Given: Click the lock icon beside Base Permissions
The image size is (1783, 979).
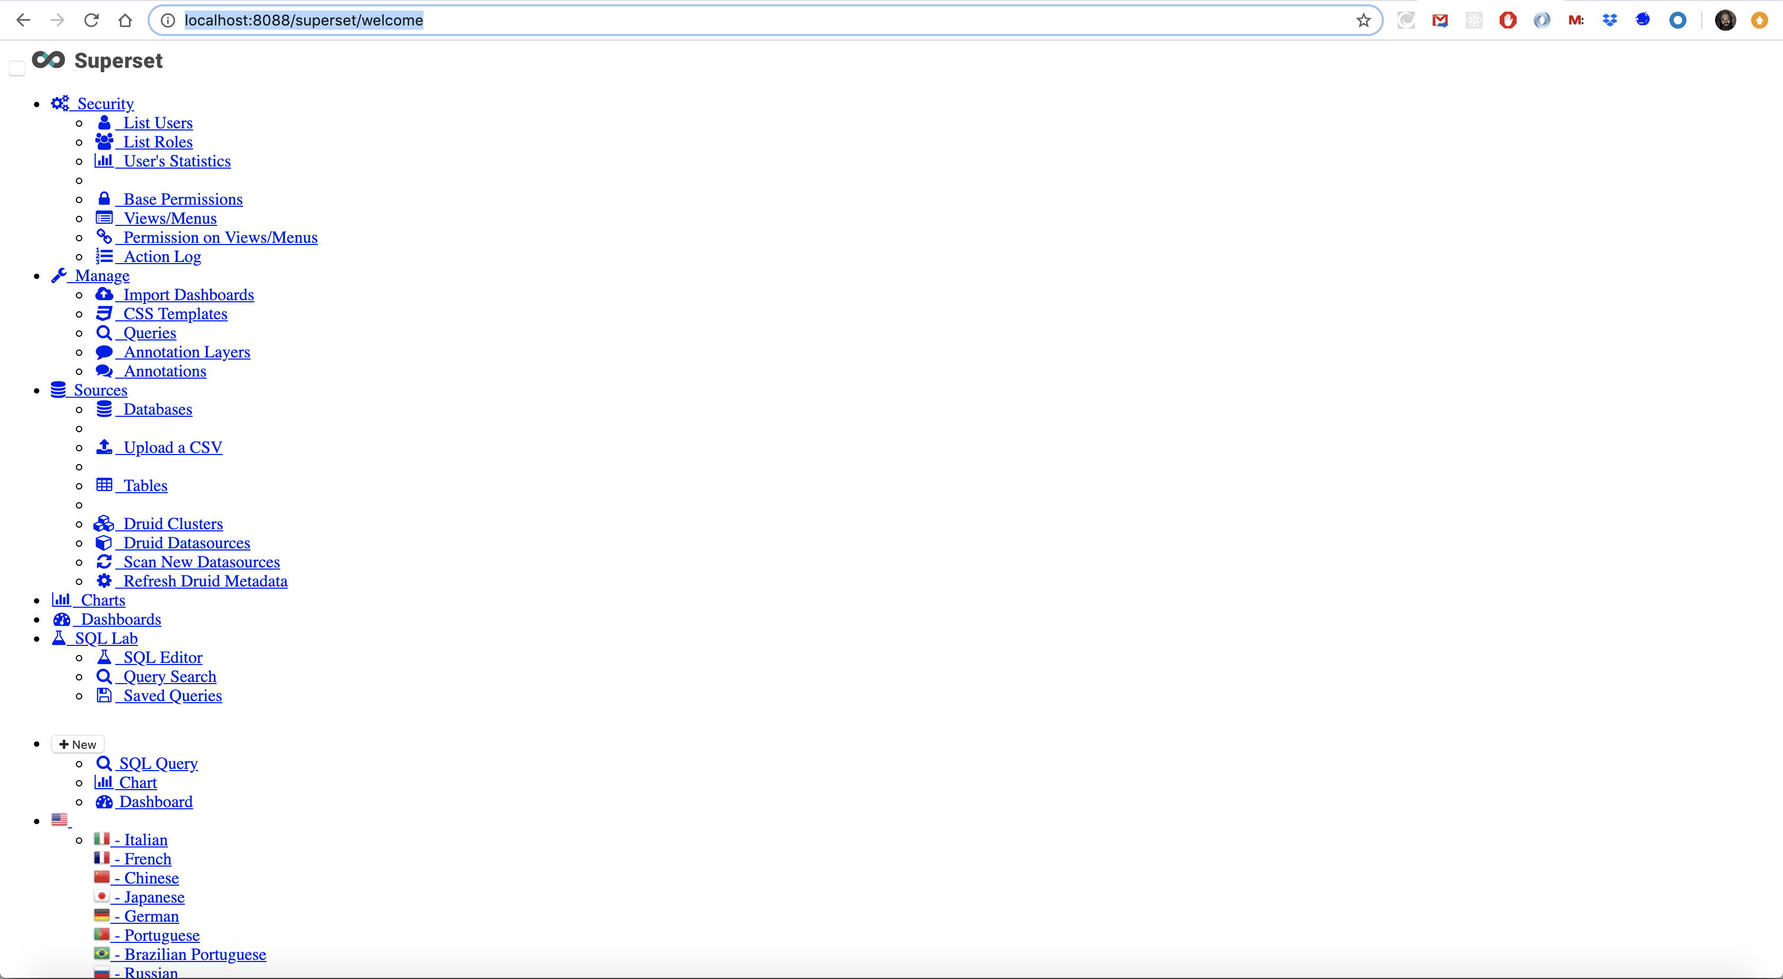Looking at the screenshot, I should pos(104,198).
